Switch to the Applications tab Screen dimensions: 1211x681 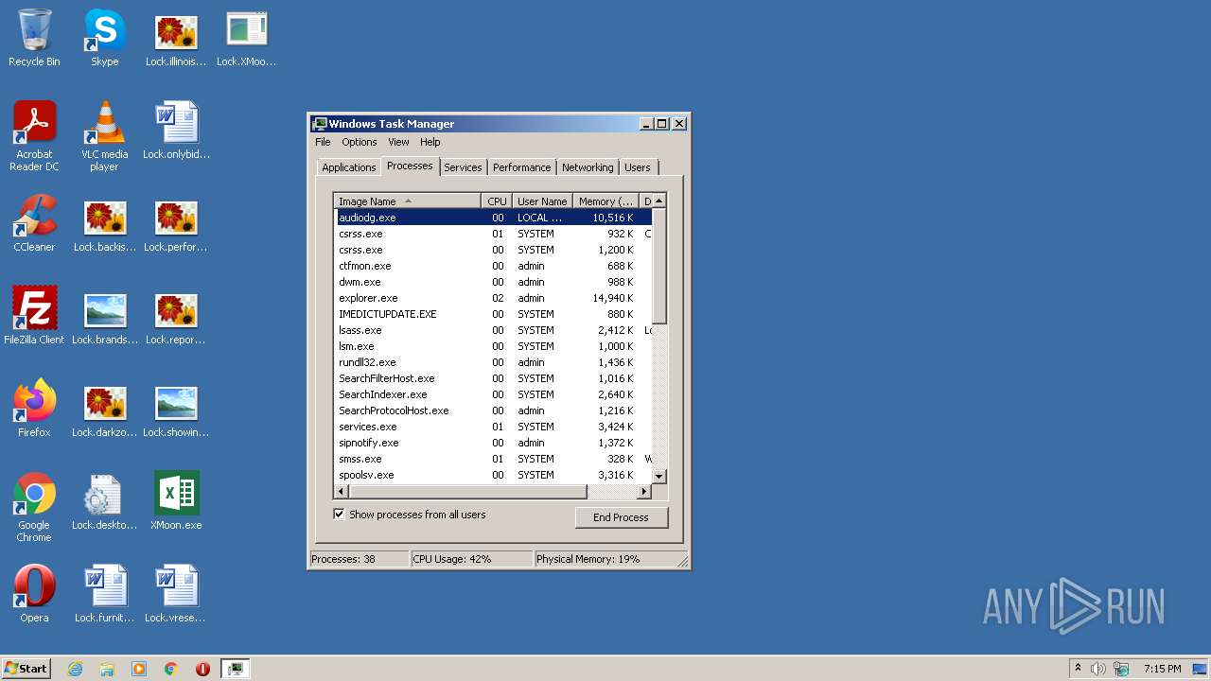coord(348,167)
